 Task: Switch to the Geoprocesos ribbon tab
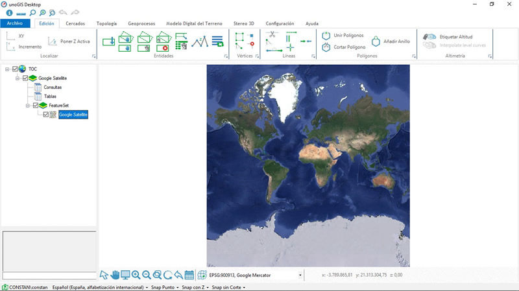(141, 23)
